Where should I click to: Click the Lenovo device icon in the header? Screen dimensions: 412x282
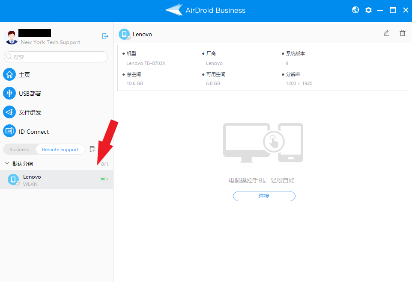124,34
